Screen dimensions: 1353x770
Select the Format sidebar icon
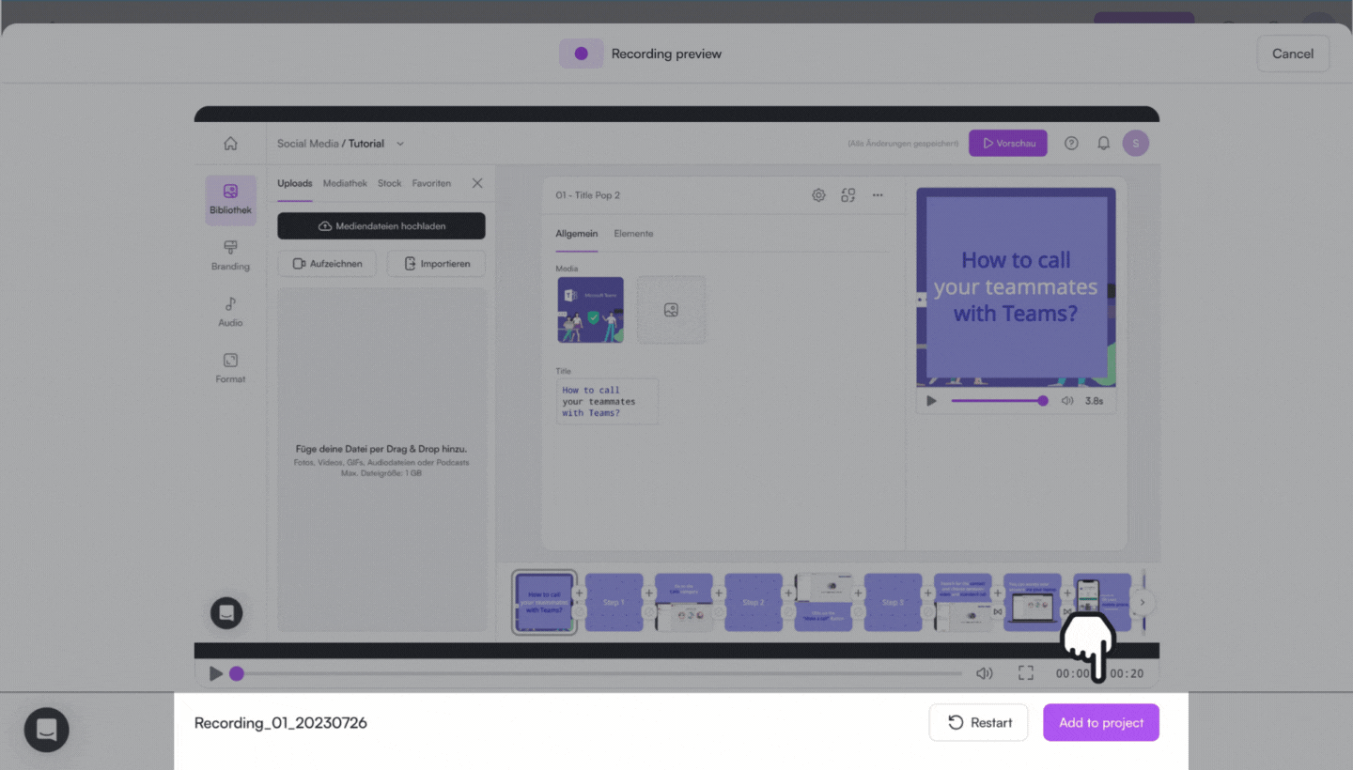point(230,367)
